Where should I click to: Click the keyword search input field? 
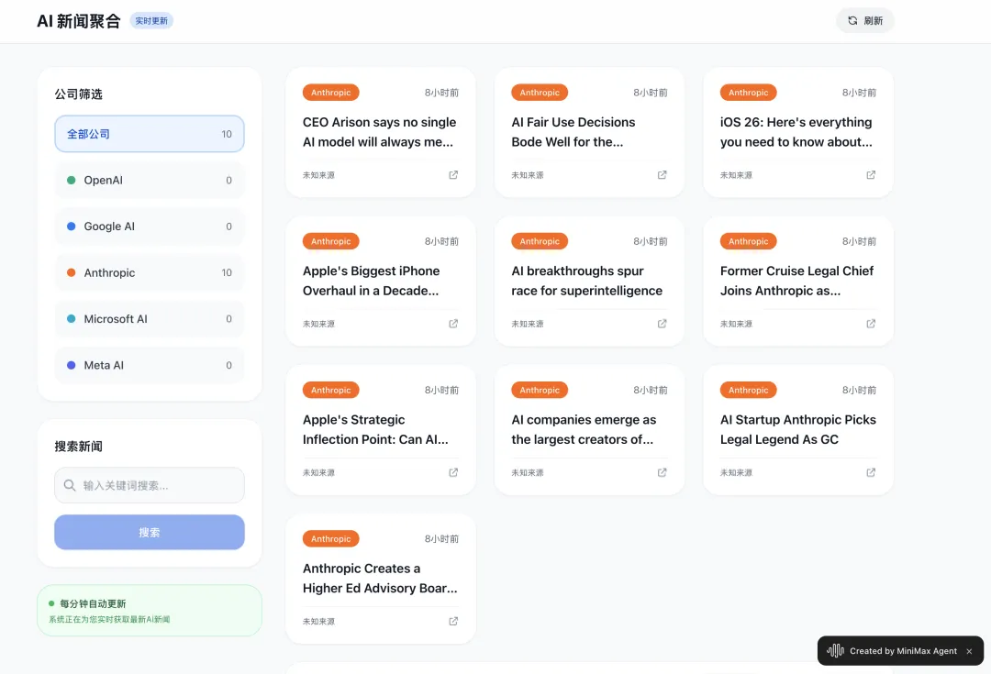pyautogui.click(x=150, y=485)
